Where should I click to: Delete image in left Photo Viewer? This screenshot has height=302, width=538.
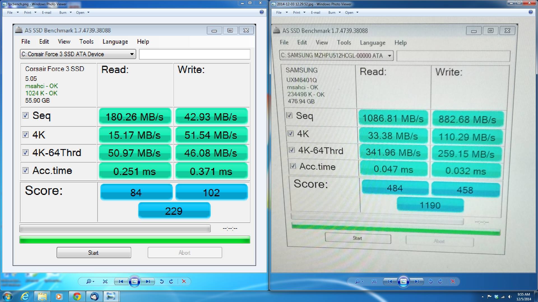pyautogui.click(x=184, y=281)
